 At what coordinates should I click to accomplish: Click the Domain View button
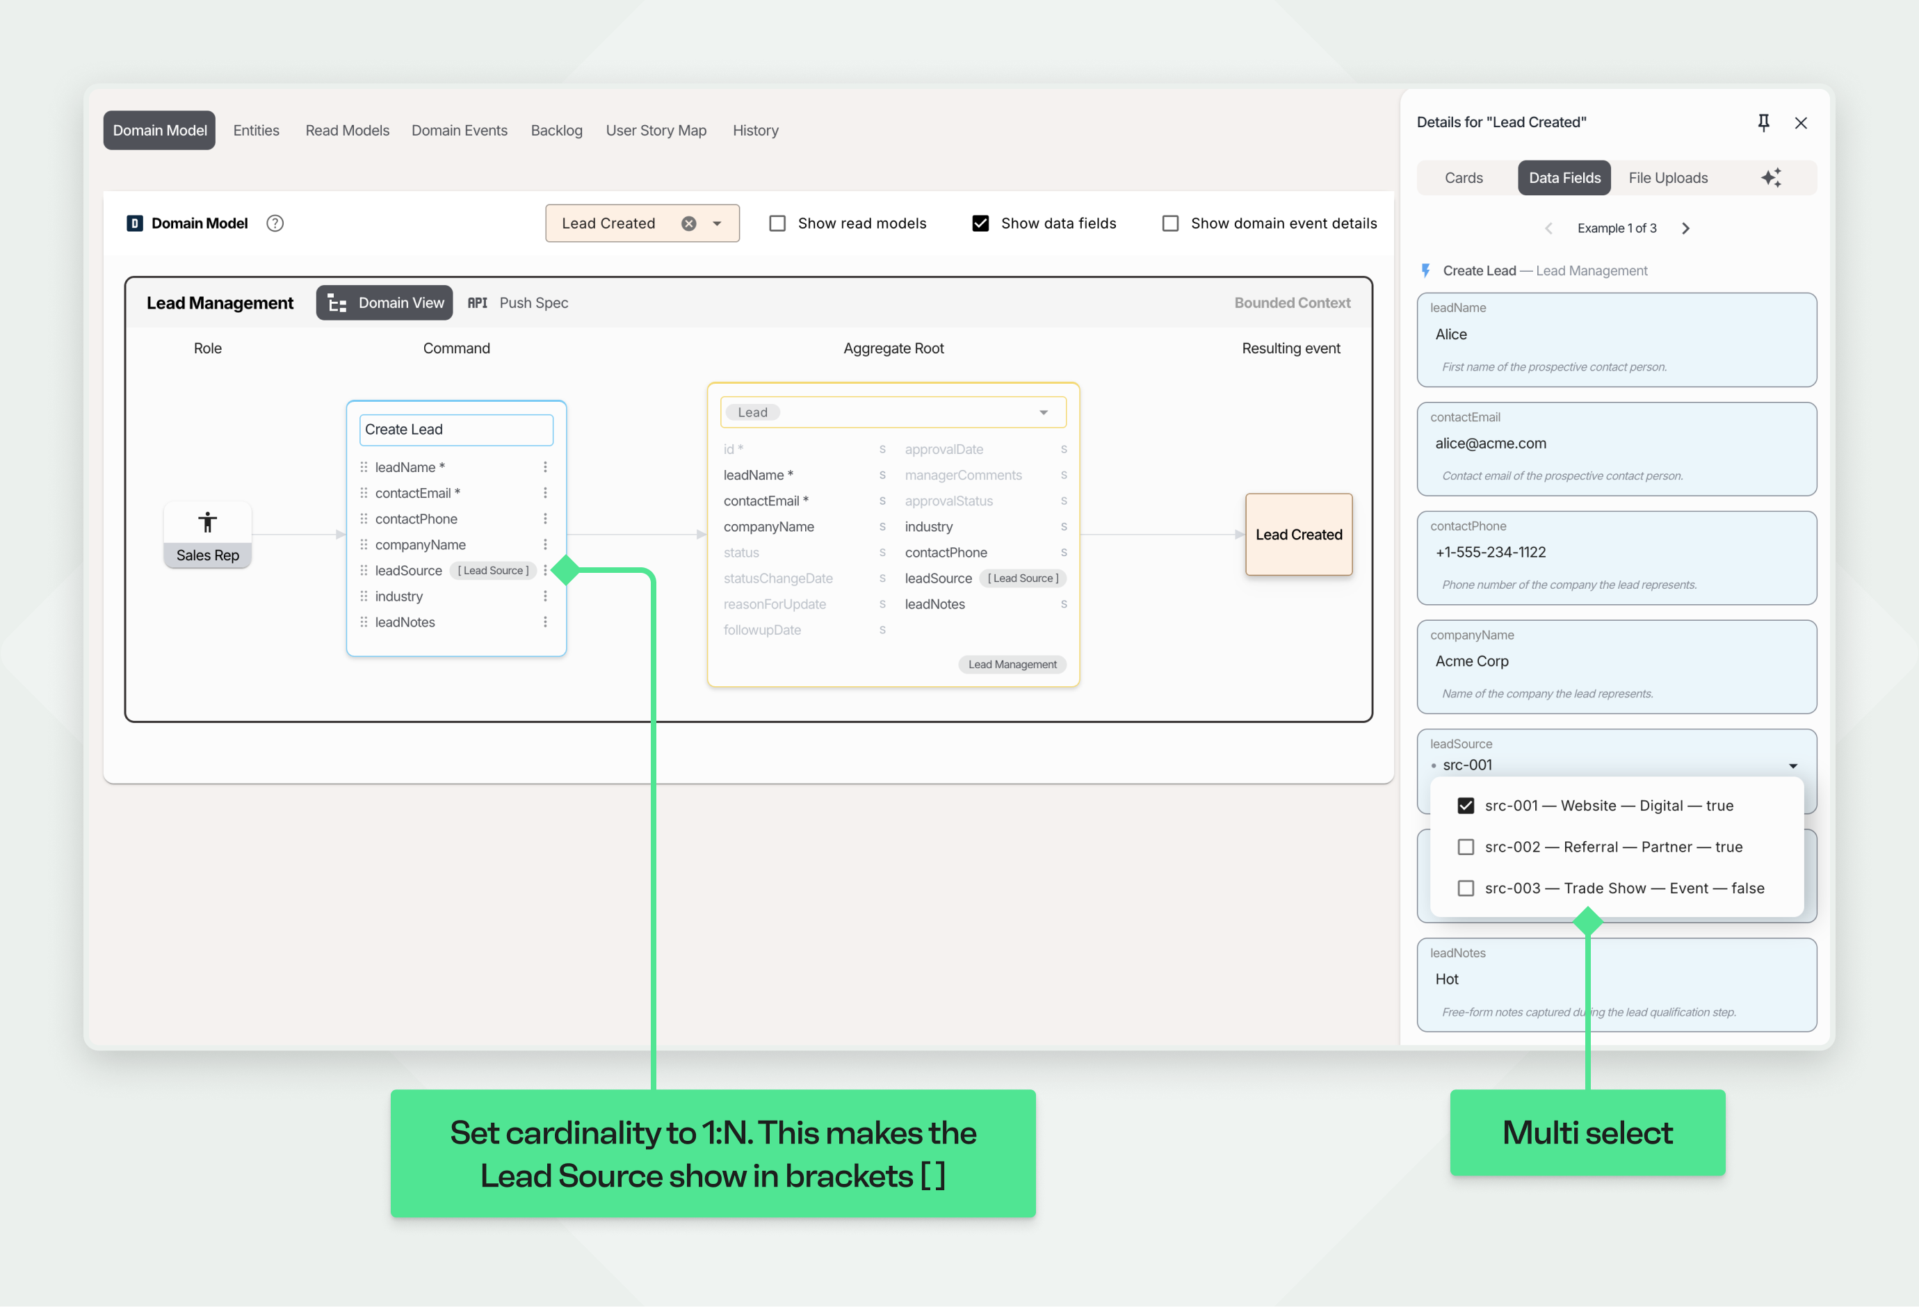384,303
